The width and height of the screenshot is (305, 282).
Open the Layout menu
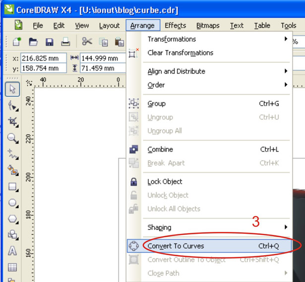109,25
